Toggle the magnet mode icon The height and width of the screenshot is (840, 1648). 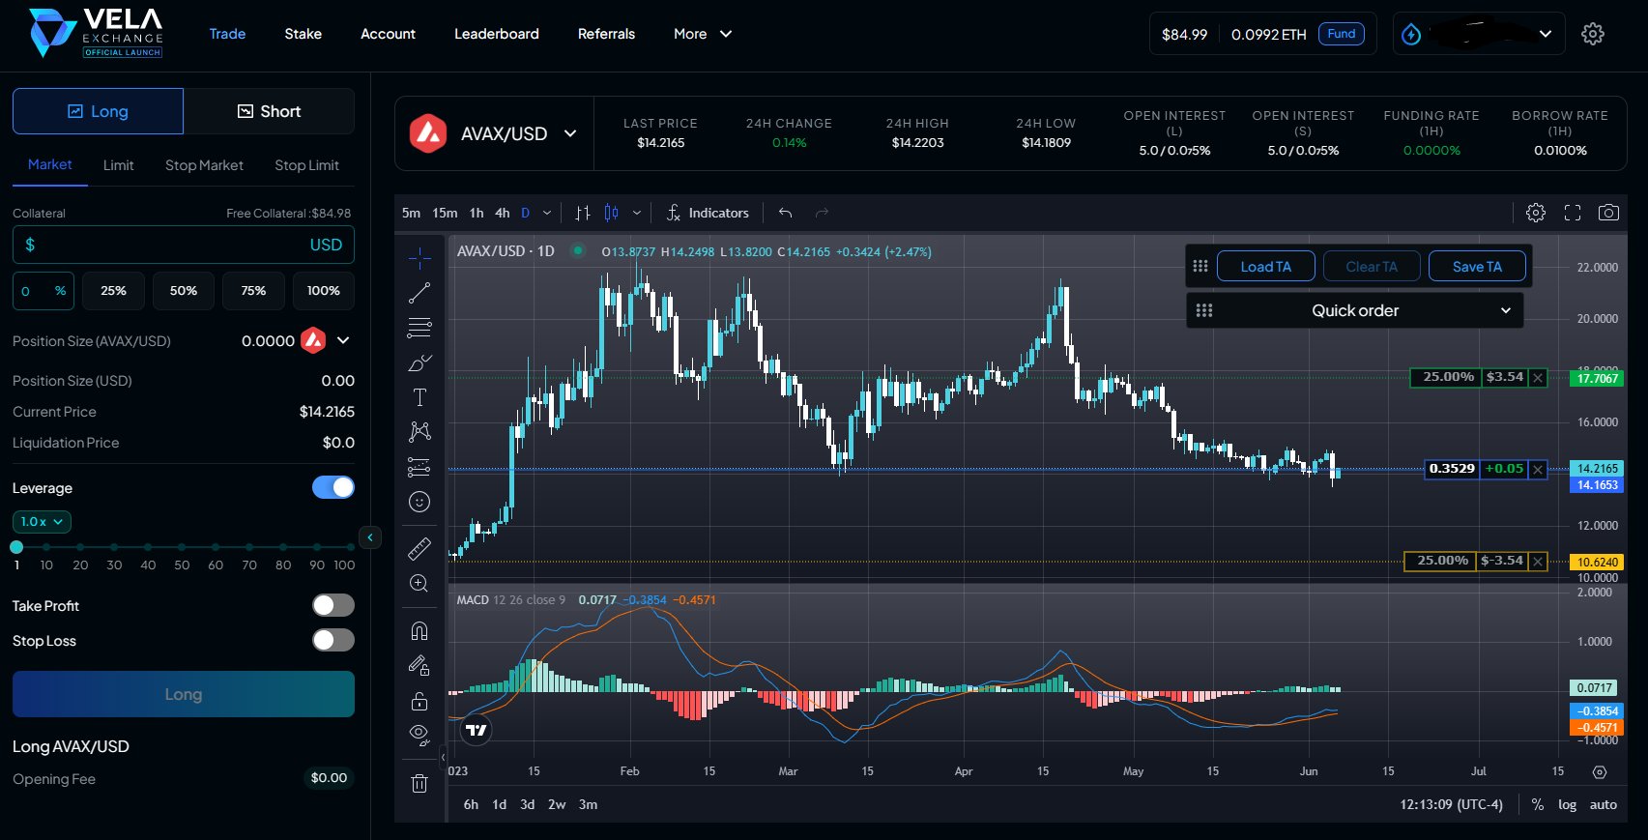(419, 631)
